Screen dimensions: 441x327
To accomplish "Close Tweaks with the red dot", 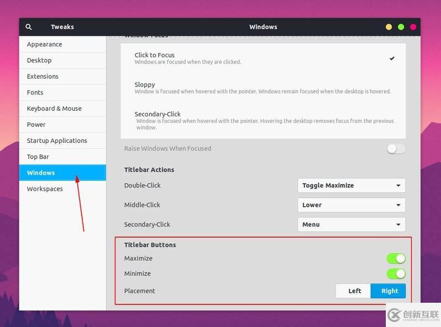I will [x=413, y=27].
